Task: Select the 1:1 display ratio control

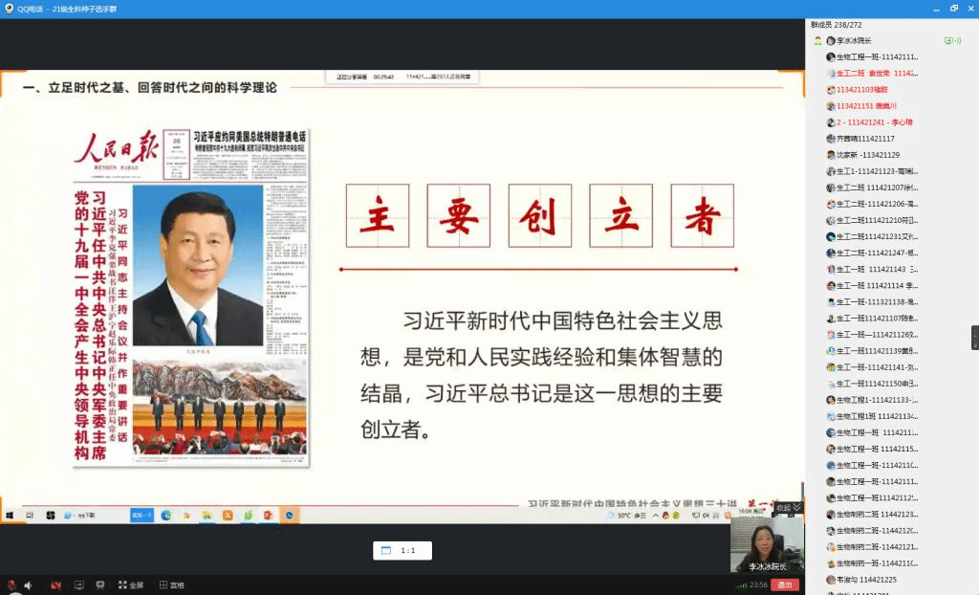Action: click(402, 550)
